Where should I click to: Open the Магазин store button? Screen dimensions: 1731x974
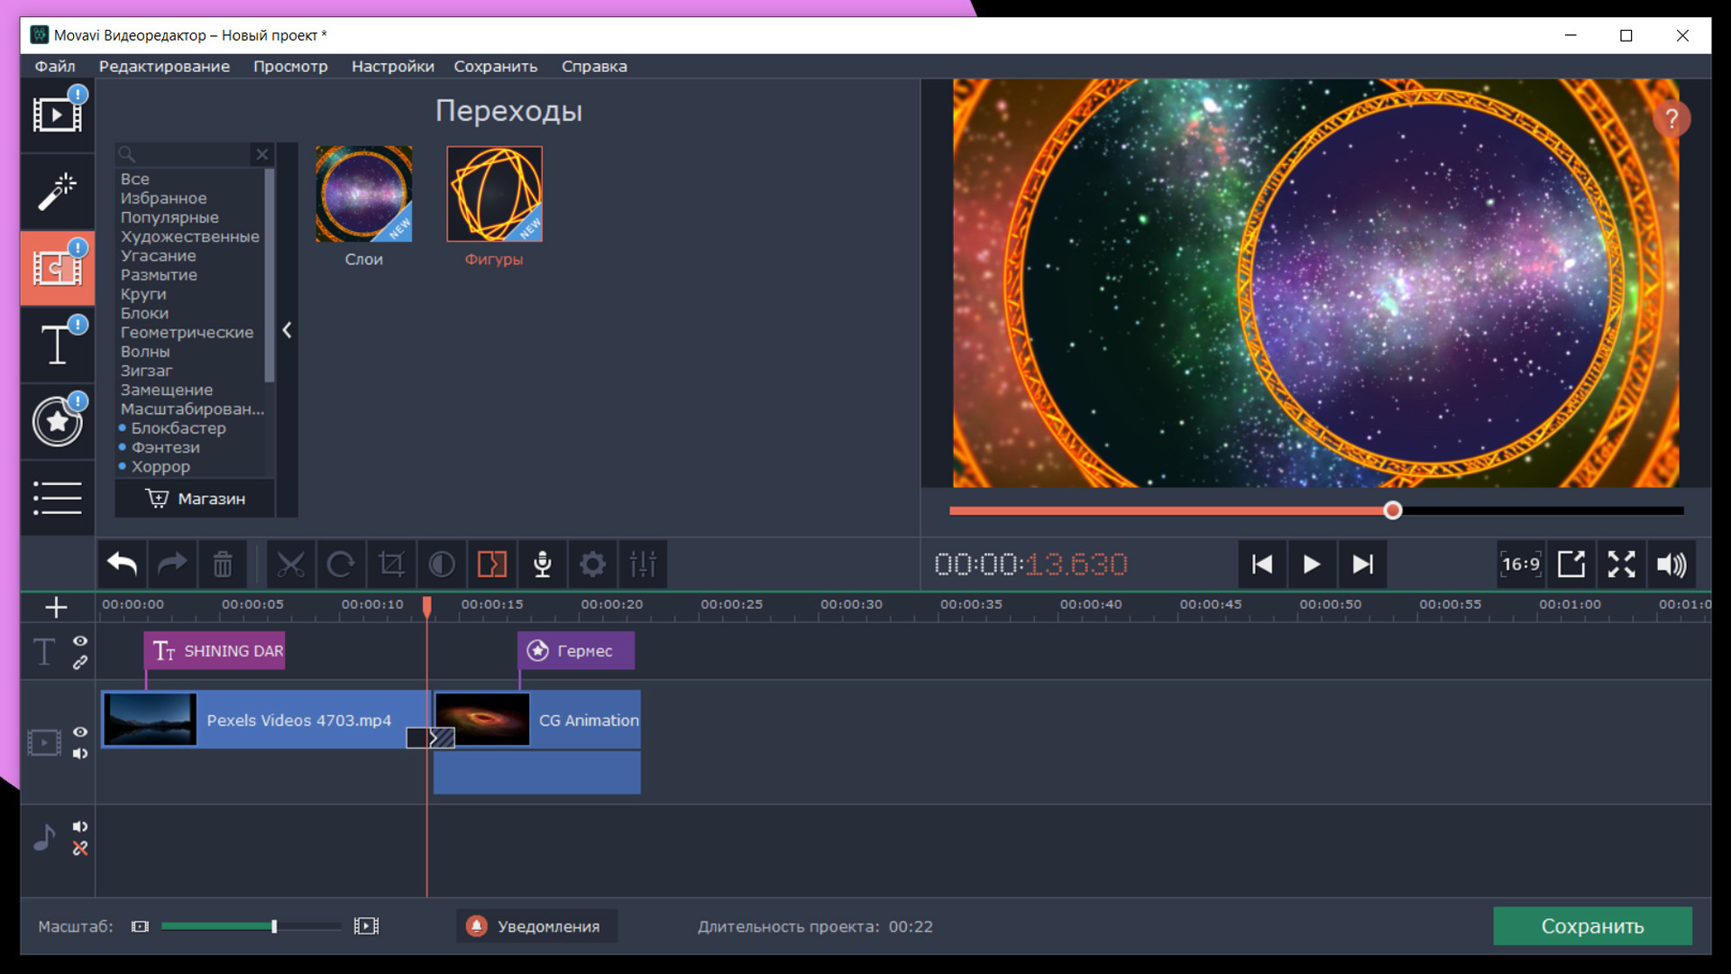point(196,499)
